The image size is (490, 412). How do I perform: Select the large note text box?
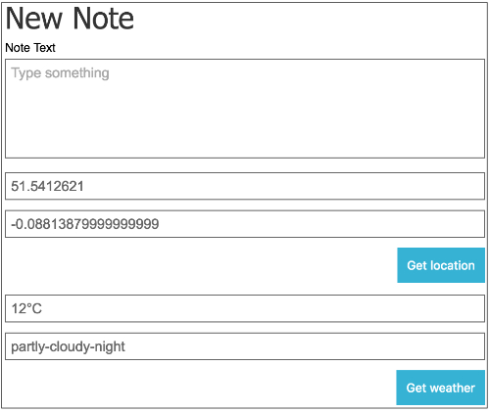click(245, 109)
